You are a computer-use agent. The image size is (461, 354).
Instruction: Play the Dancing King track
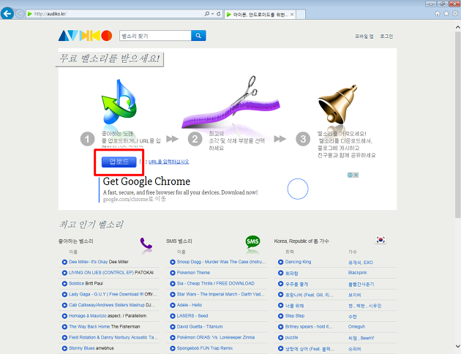[x=280, y=262]
